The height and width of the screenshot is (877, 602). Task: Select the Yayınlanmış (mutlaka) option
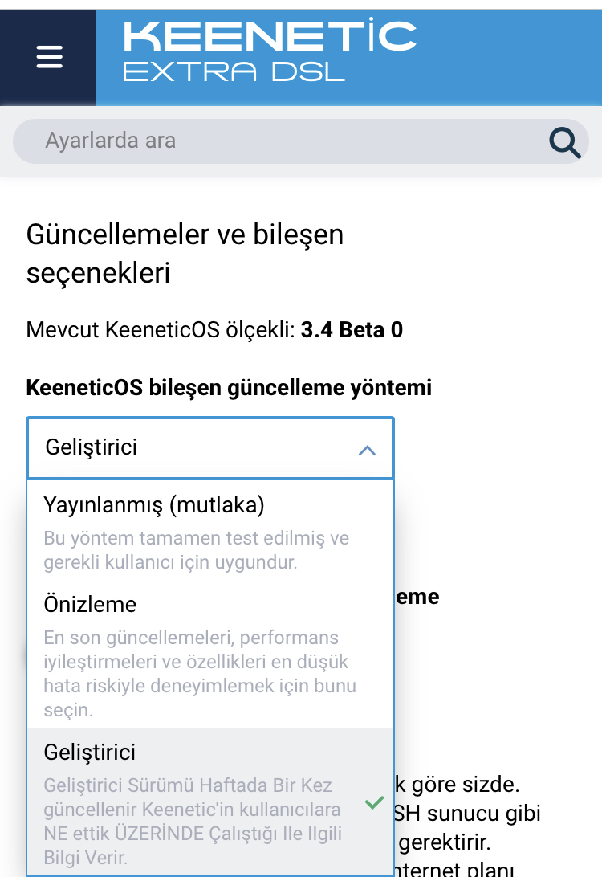click(210, 532)
